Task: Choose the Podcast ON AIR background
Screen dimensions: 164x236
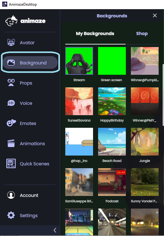Action: click(112, 182)
